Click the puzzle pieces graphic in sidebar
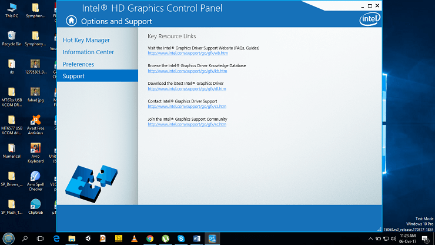435x245 pixels. 91,183
